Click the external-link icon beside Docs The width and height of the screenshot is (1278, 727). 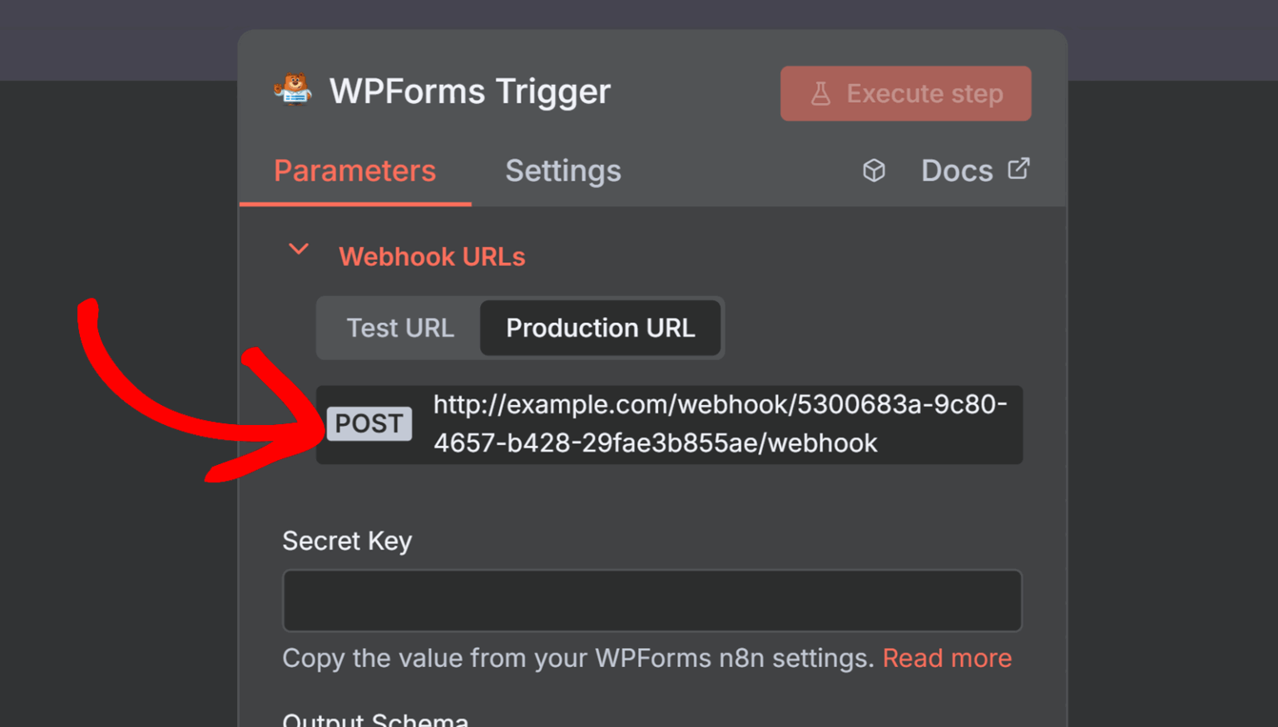pos(1018,168)
